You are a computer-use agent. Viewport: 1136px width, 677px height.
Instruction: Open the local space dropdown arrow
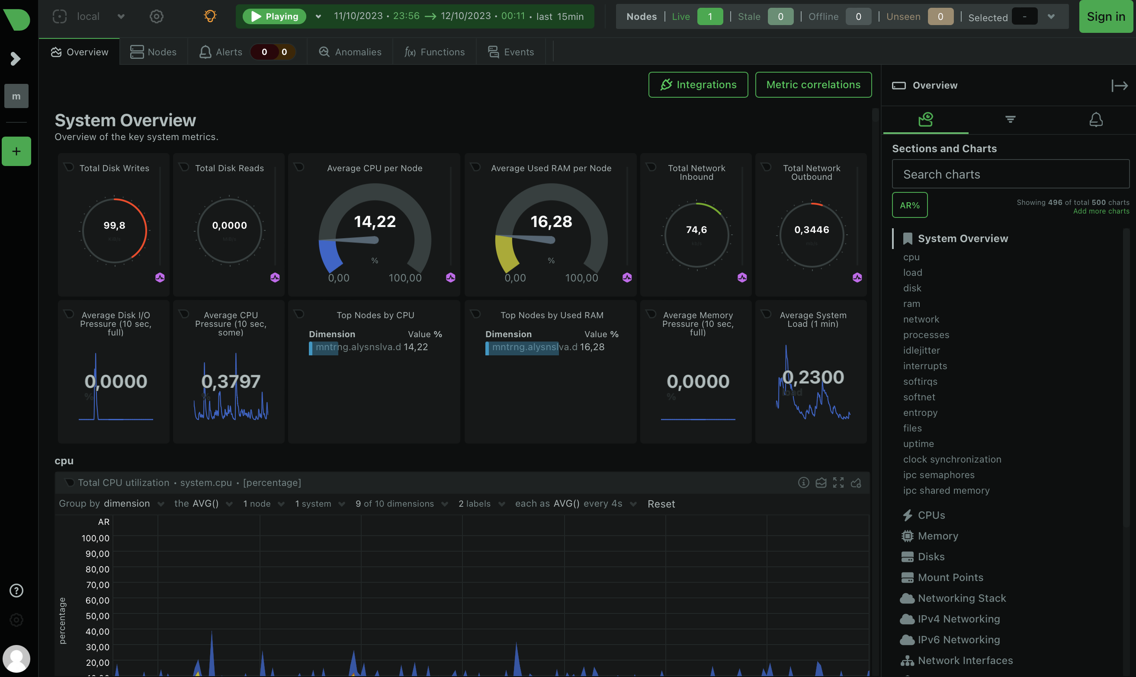pyautogui.click(x=121, y=16)
